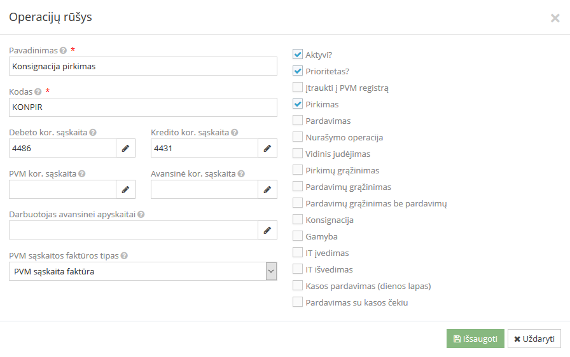This screenshot has height=357, width=570.
Task: Open the PVM sąskaitos faktūros tipas dropdown
Action: coord(143,272)
